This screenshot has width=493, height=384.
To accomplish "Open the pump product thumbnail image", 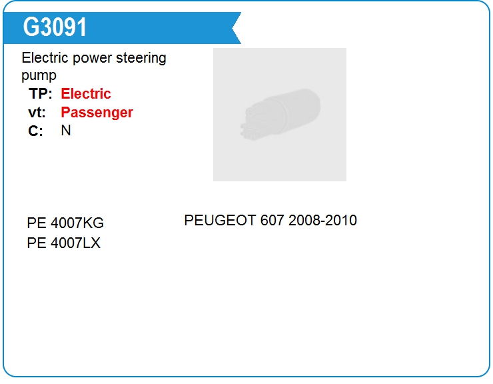I will (280, 115).
